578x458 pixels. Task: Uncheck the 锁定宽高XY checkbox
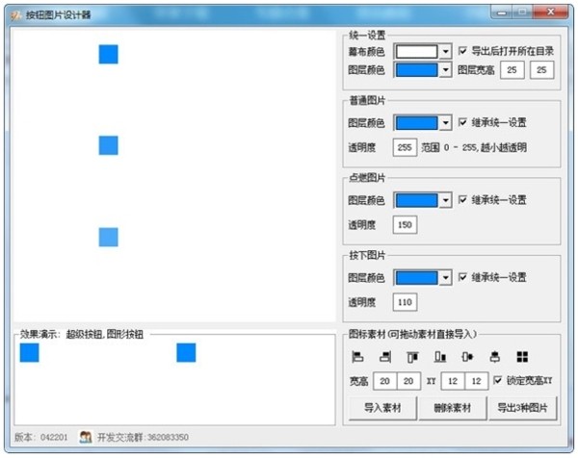(498, 380)
